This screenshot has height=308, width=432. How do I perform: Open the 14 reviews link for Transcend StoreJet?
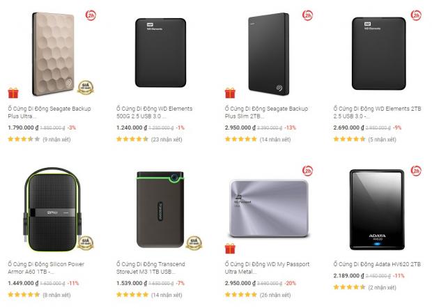[166, 295]
